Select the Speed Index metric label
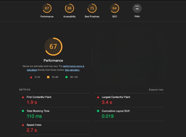Screen dimensions: 186x137 pyautogui.click(x=34, y=125)
